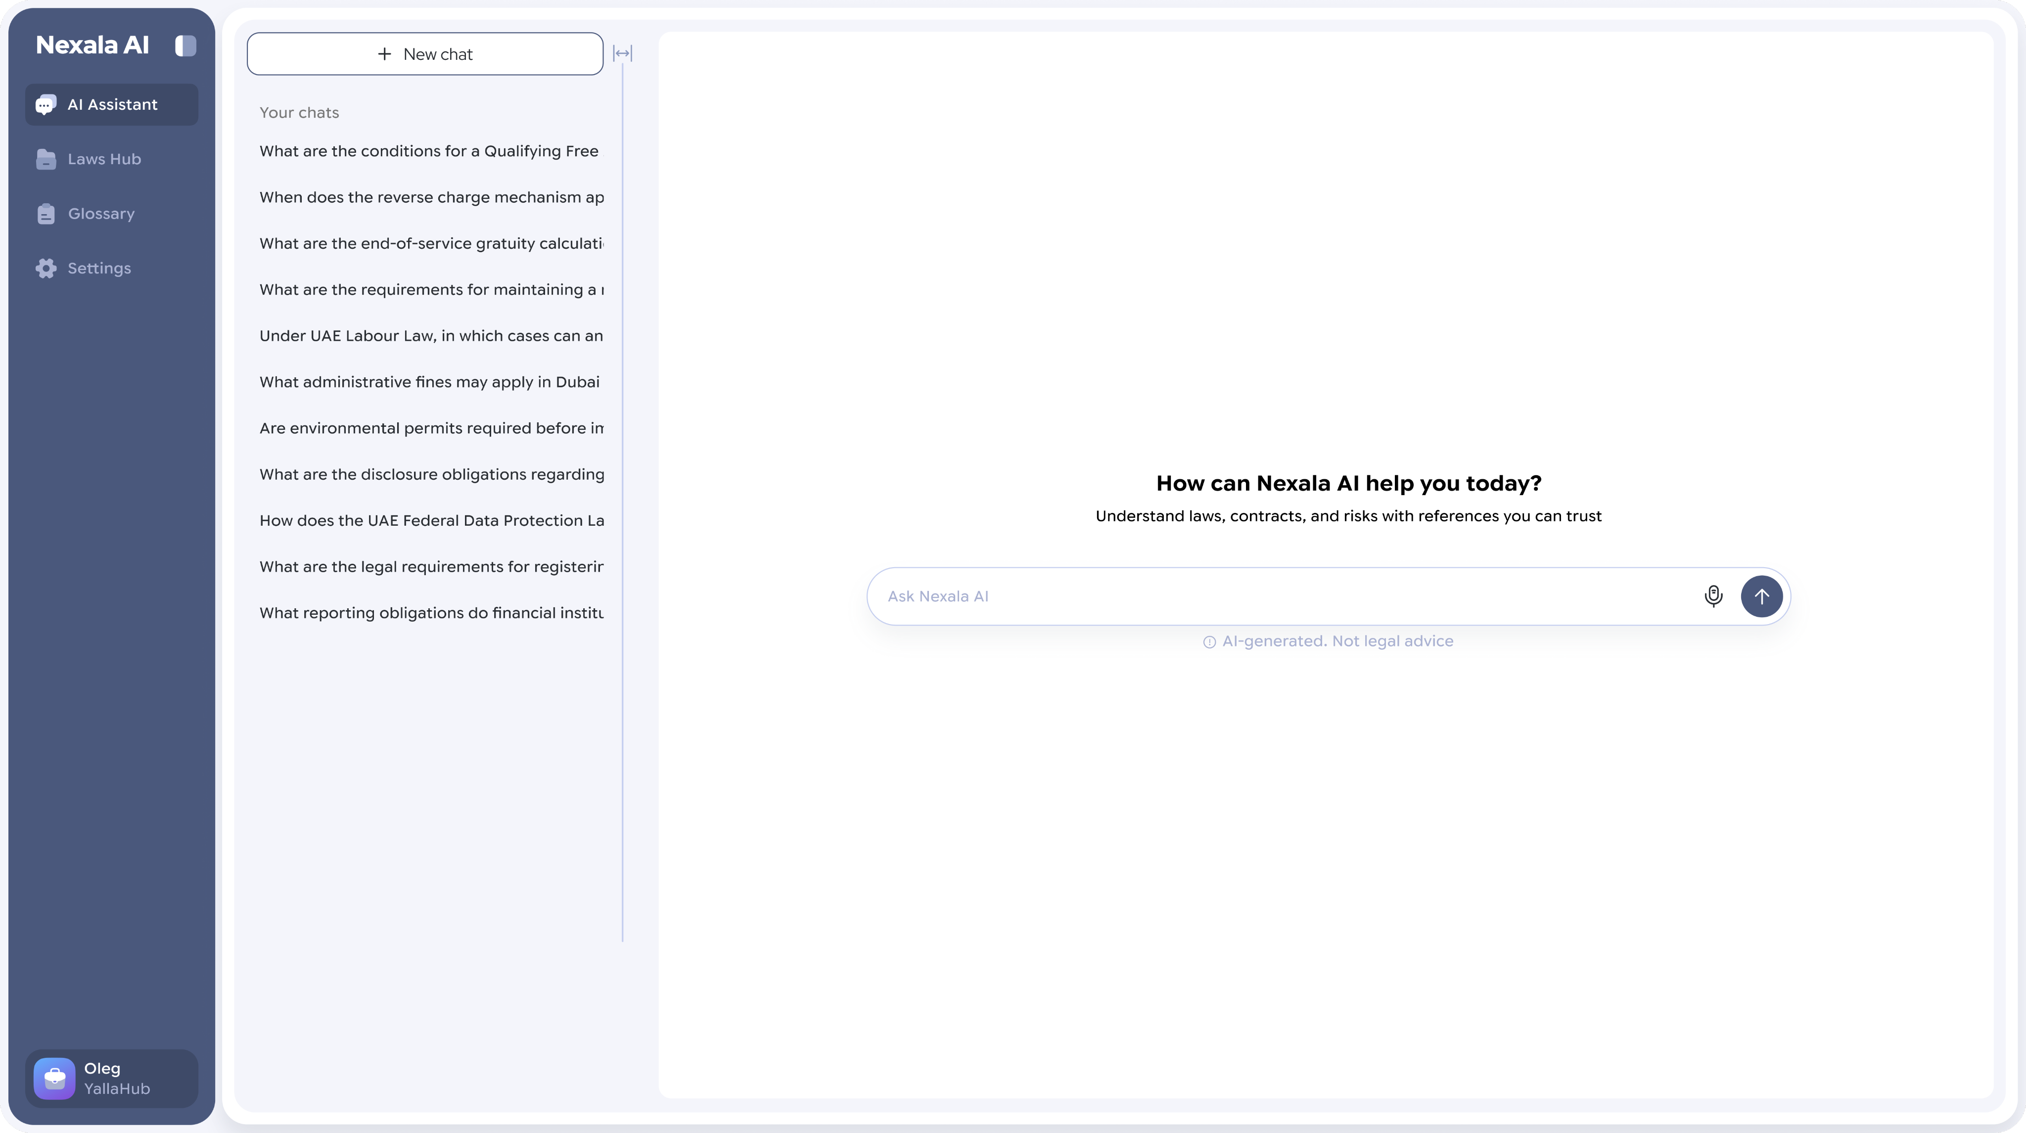2026x1133 pixels.
Task: Click the microphone voice input icon
Action: tap(1713, 596)
